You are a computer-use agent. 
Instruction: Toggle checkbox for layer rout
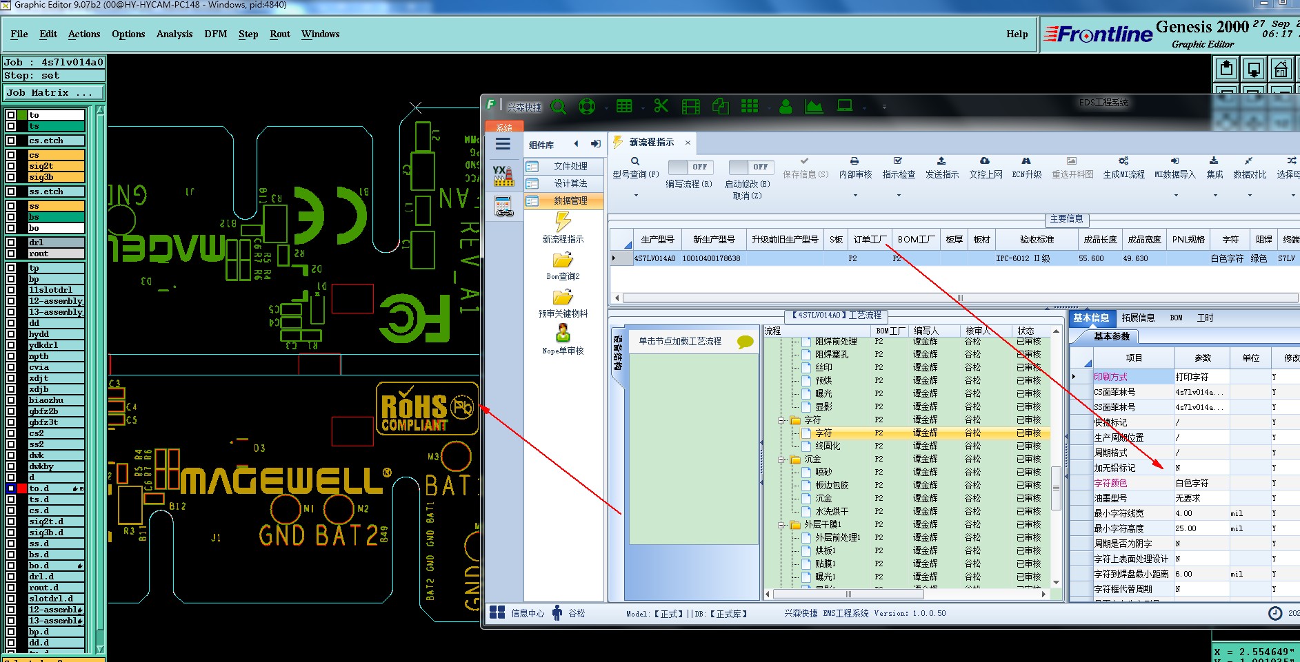[x=11, y=254]
